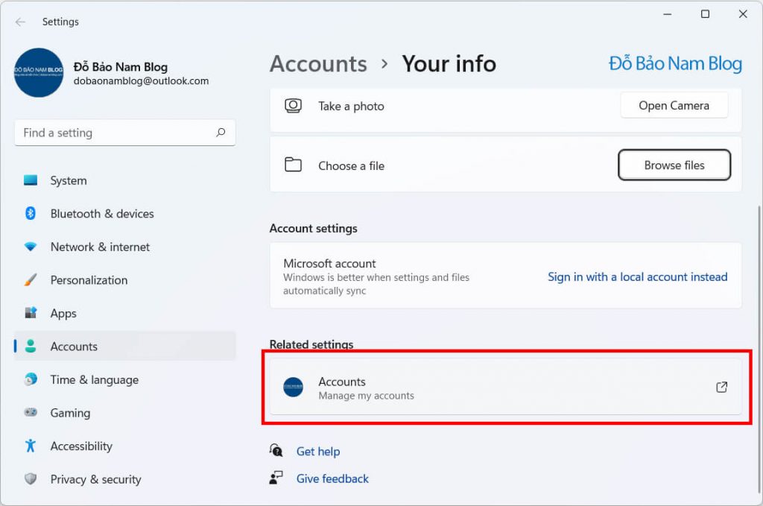The height and width of the screenshot is (506, 763).
Task: Open the System settings category
Action: [x=125, y=180]
